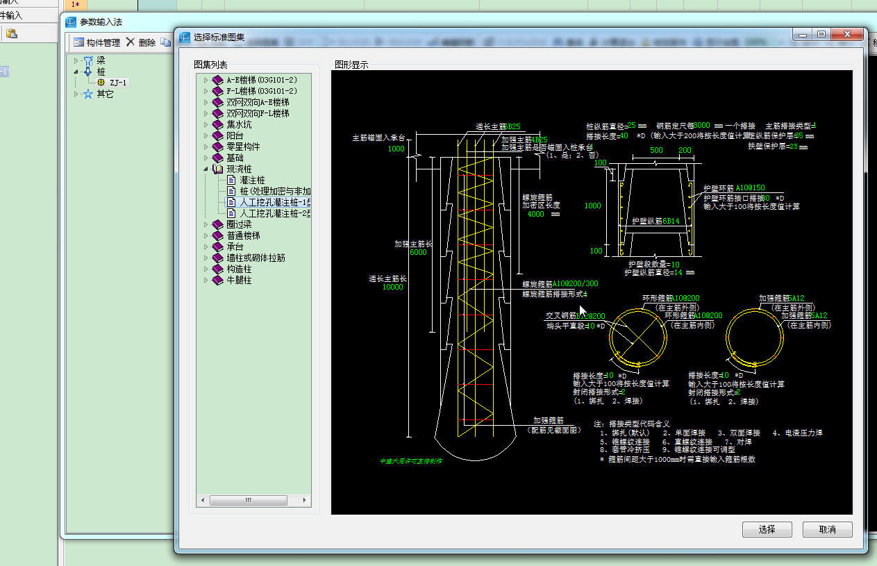Image resolution: width=877 pixels, height=566 pixels.
Task: Click the ZJ-1 gear icon
Action: click(x=101, y=83)
